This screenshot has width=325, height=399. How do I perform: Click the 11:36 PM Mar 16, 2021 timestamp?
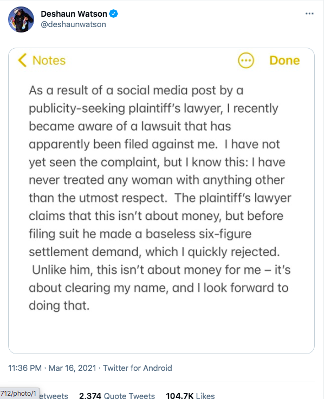pyautogui.click(x=52, y=368)
